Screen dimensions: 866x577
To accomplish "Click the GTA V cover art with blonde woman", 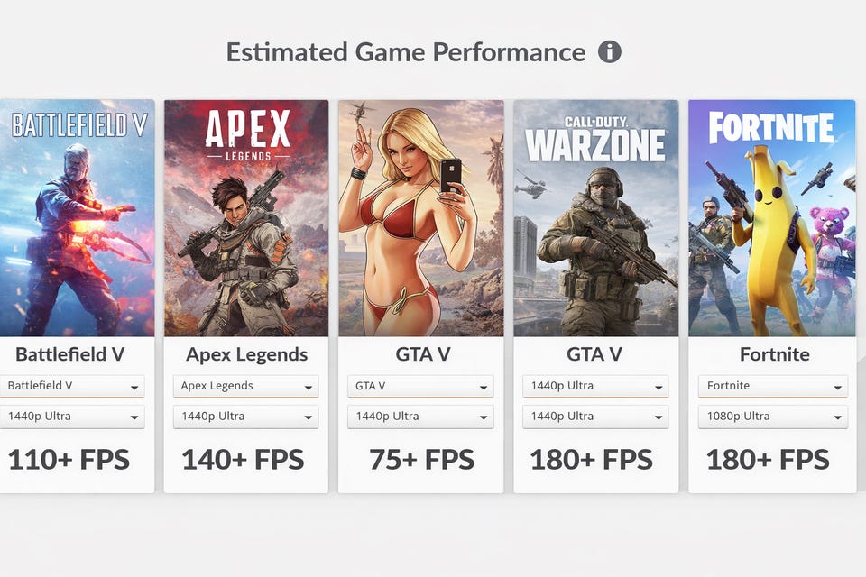I will click(x=421, y=217).
